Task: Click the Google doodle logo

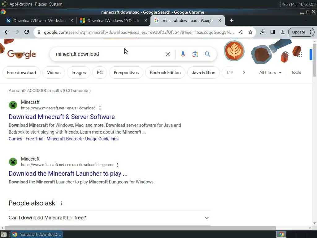Action: pos(21,54)
